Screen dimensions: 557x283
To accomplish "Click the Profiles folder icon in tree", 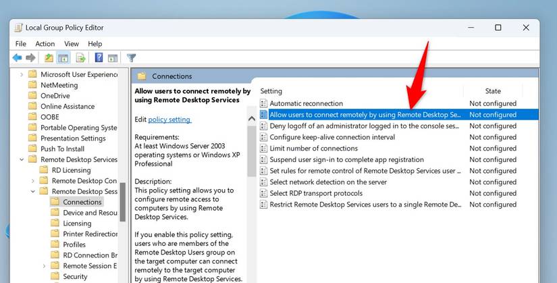I will [55, 245].
